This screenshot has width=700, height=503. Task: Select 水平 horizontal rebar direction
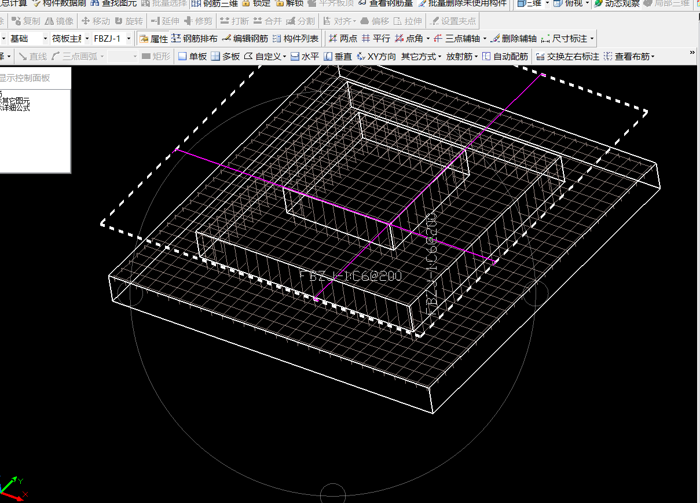click(x=305, y=56)
